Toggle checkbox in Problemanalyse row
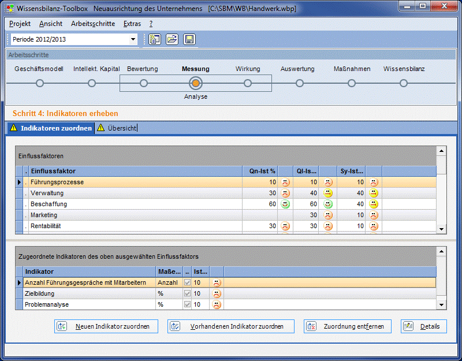The image size is (462, 361). [187, 304]
